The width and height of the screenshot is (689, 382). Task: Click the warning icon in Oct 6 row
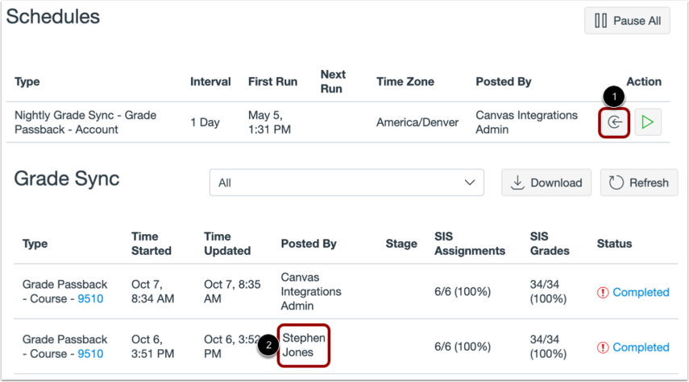[x=603, y=347]
